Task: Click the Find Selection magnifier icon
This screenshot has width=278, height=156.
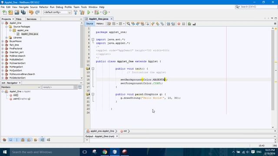Action: (x=128, y=24)
